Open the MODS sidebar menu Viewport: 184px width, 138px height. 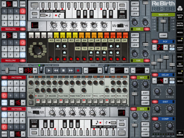click(180, 33)
